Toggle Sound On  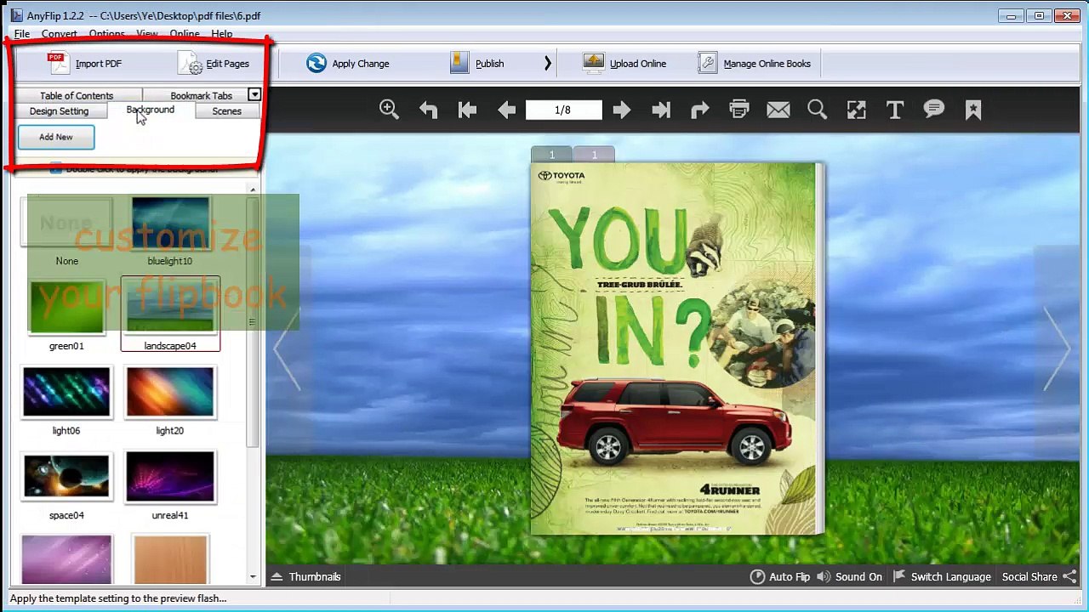coord(849,577)
